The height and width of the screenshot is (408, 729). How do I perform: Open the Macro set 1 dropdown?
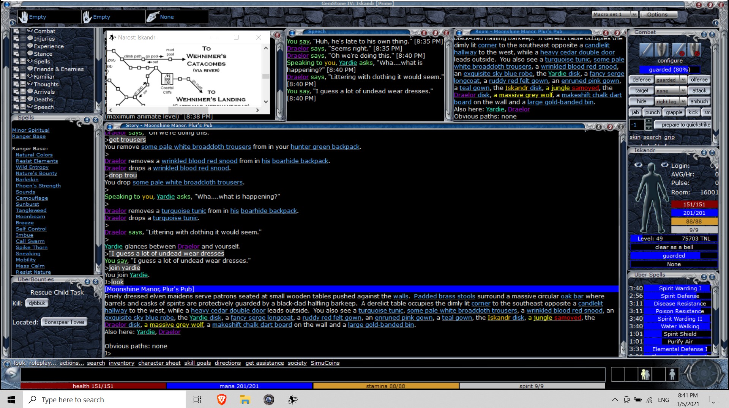634,14
